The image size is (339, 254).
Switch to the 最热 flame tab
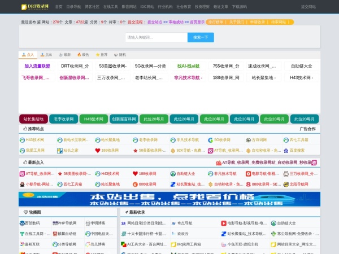pos(83,55)
